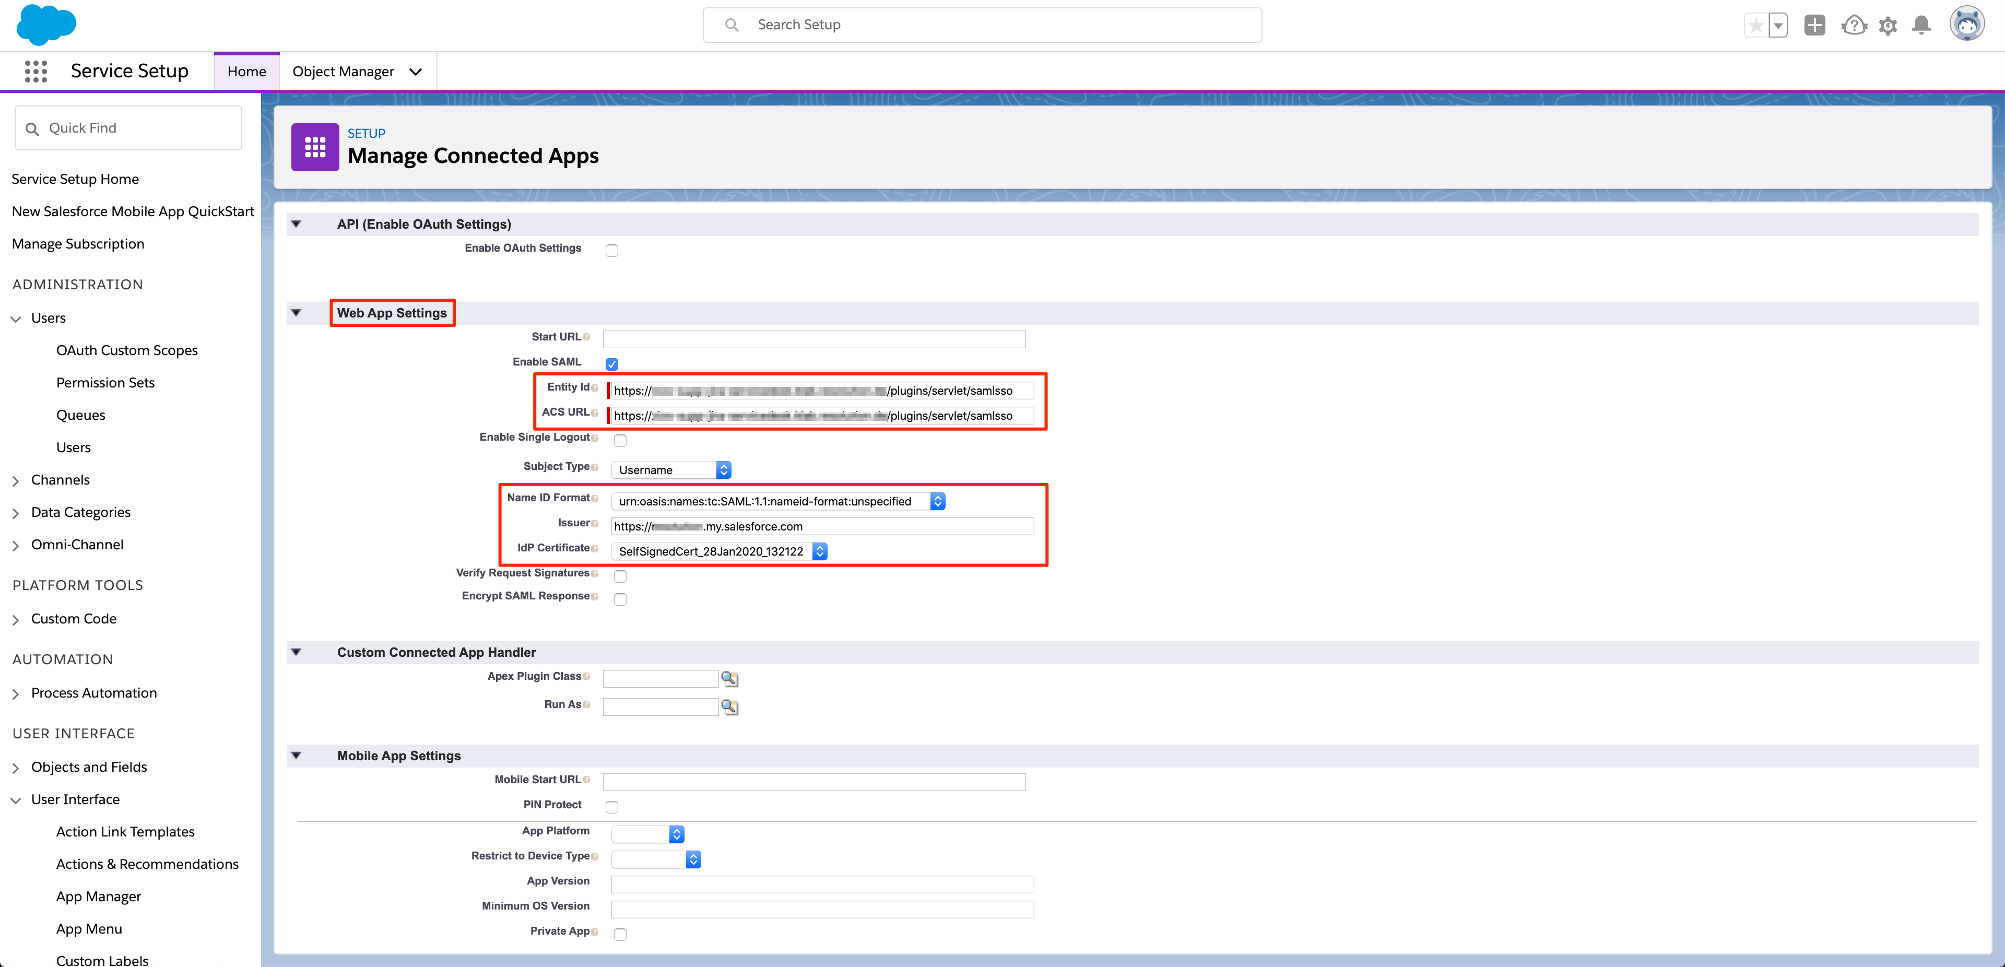
Task: Open the Setup gear menu
Action: (x=1888, y=26)
